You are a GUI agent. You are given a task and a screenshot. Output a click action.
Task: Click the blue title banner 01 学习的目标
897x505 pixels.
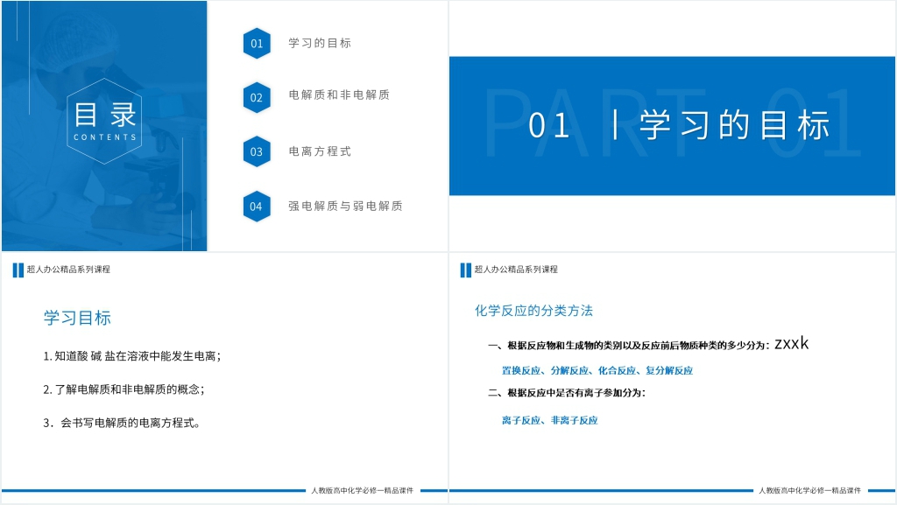[x=673, y=124]
